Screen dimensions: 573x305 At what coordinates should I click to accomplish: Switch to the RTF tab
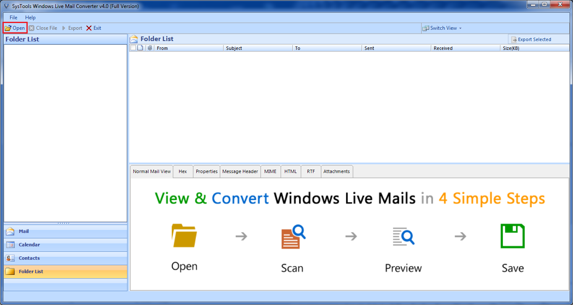pyautogui.click(x=311, y=171)
